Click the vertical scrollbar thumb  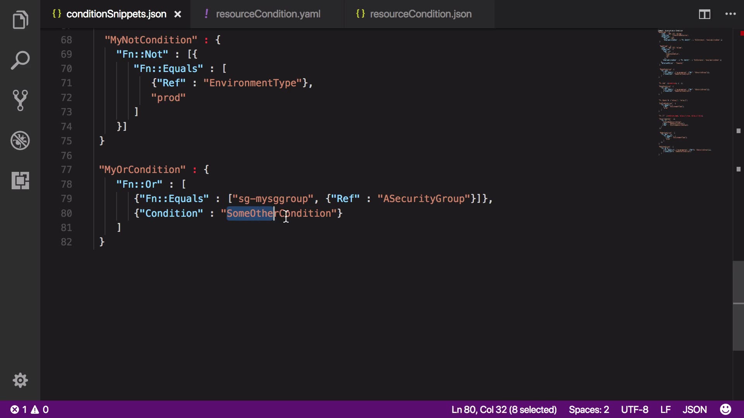[x=738, y=306]
